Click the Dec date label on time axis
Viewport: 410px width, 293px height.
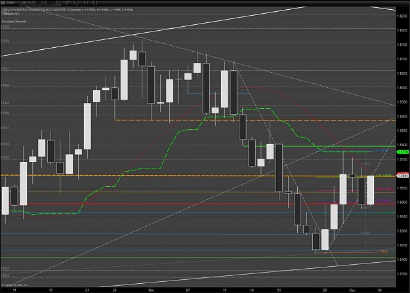tap(352, 290)
